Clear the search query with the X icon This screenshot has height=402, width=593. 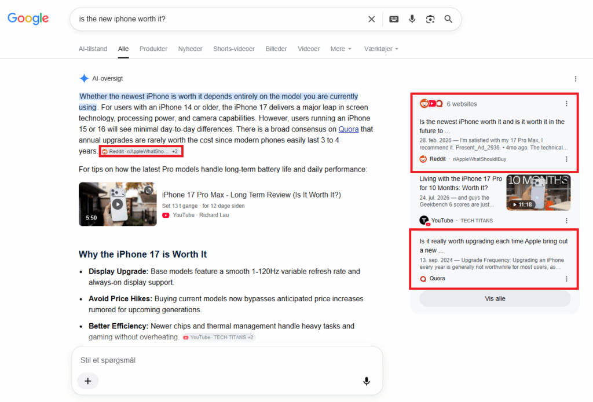[371, 19]
